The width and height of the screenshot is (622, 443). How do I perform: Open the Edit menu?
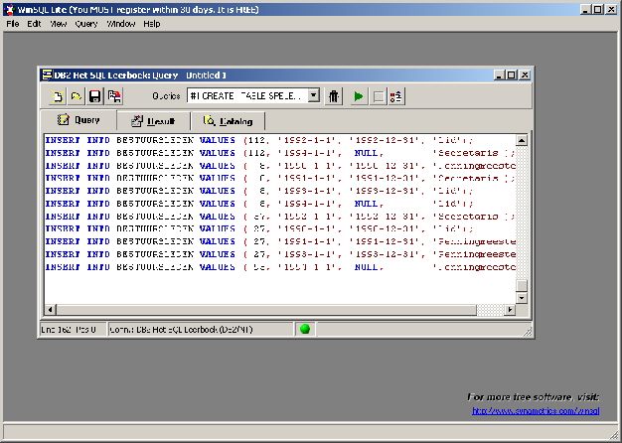pos(34,24)
